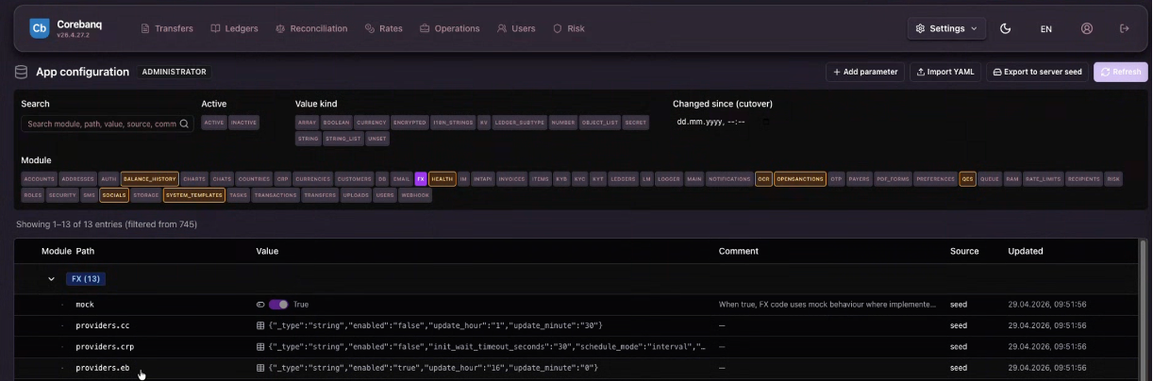Open the EN language selector
Image resolution: width=1153 pixels, height=381 pixels.
pyautogui.click(x=1046, y=29)
